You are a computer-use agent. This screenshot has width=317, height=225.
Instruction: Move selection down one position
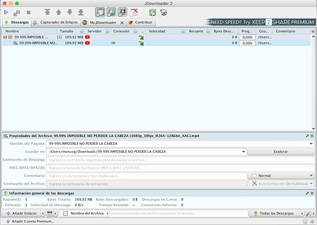70,12
